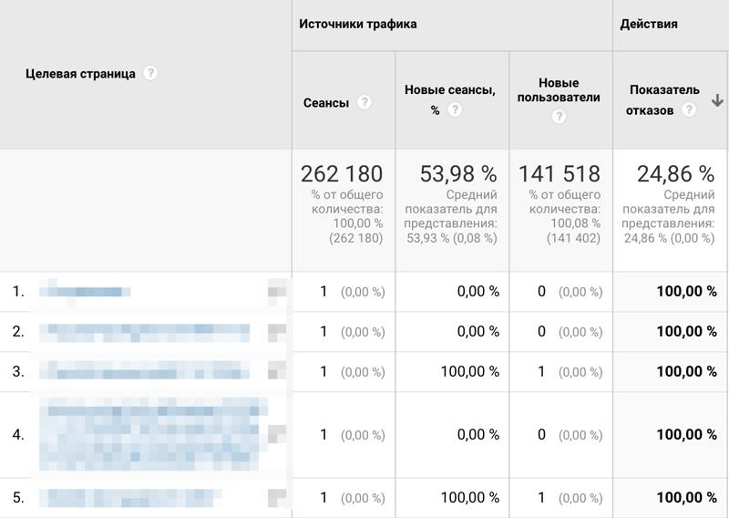Click help icon beside Новые сеансы, %

454,110
